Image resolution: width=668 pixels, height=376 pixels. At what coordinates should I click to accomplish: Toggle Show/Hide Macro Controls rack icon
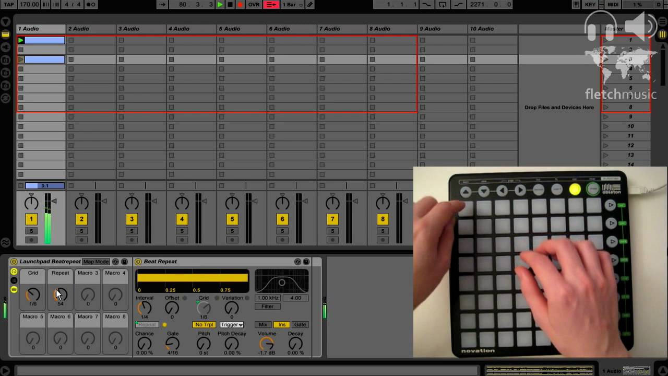14,272
